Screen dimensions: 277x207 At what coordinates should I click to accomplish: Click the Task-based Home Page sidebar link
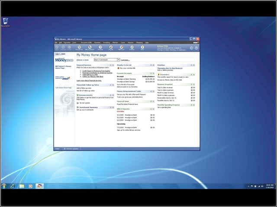tap(64, 88)
